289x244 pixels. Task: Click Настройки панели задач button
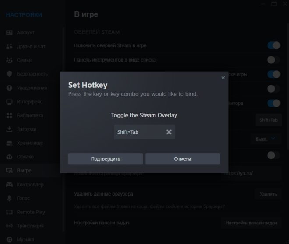(251, 223)
